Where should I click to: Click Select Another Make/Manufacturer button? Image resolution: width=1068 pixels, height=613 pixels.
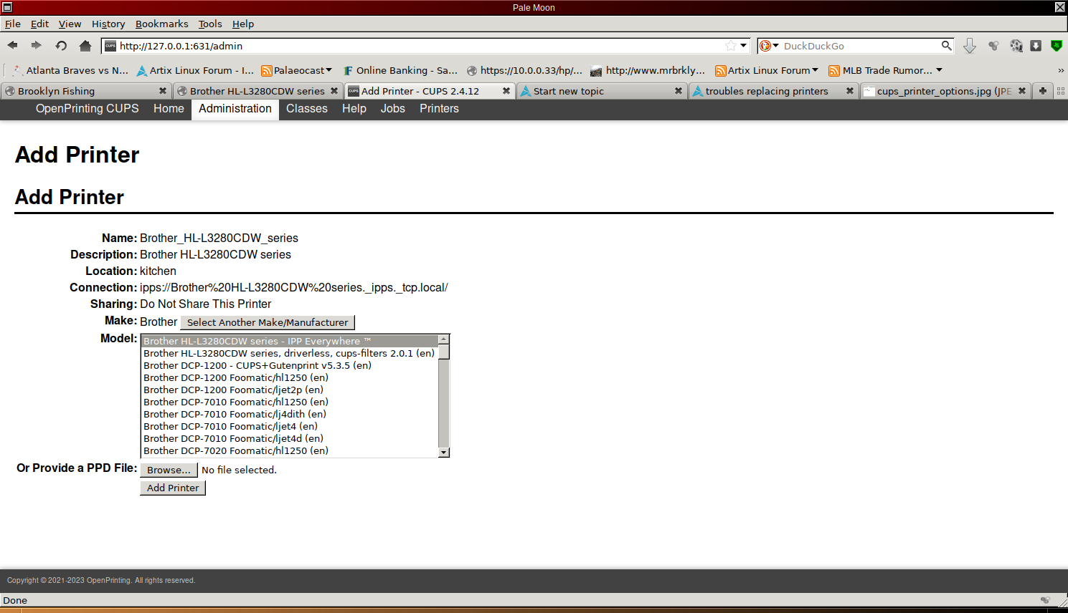268,322
